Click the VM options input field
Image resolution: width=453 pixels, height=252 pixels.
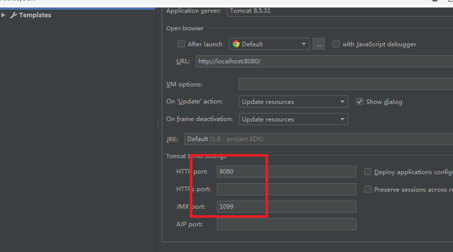point(346,84)
